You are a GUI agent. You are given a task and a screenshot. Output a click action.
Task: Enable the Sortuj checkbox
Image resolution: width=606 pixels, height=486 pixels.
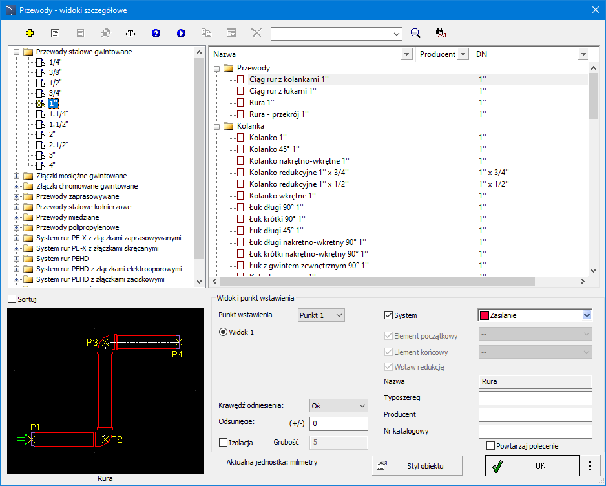(12, 299)
